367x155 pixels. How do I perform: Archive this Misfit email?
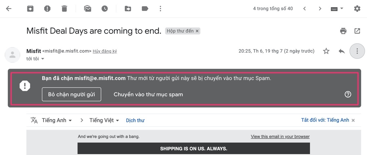[x=30, y=9]
